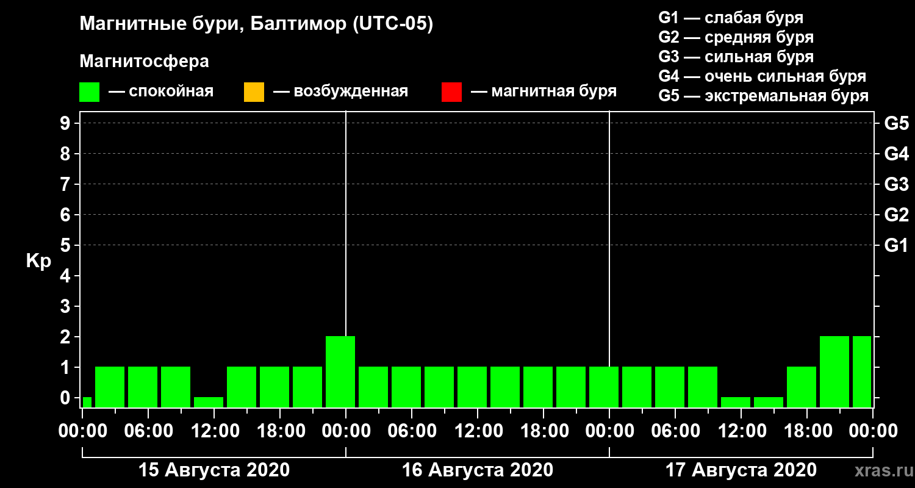This screenshot has width=915, height=488.
Task: Click the Kp 0 bar right after 12:00 on 17 Августа
Action: pyautogui.click(x=769, y=402)
